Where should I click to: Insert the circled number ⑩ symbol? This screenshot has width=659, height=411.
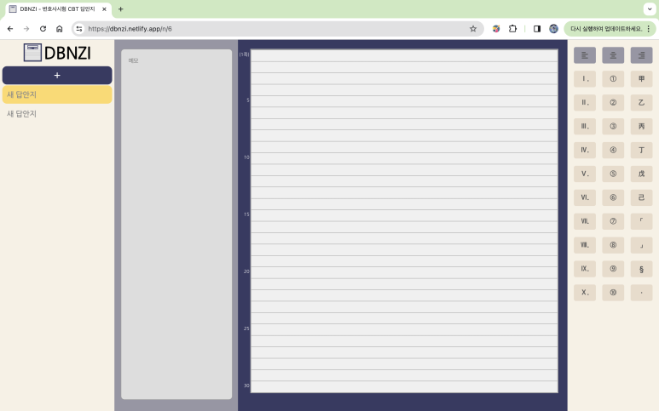click(x=613, y=293)
